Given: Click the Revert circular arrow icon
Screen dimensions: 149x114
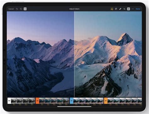Looking at the screenshot, I should (21, 9).
